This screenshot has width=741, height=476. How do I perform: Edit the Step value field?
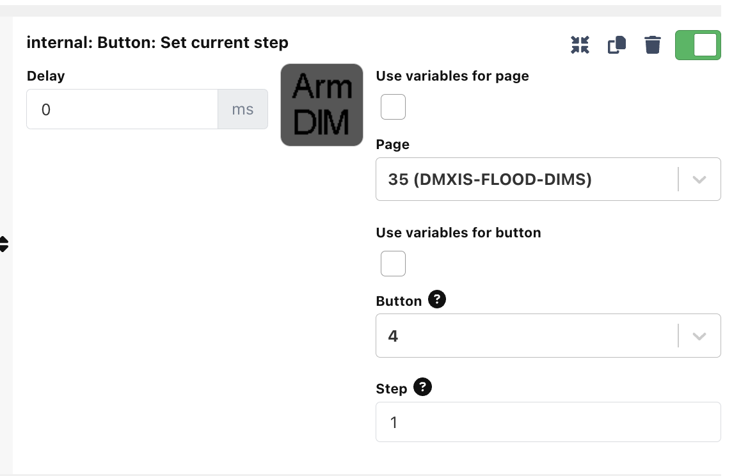coord(548,422)
